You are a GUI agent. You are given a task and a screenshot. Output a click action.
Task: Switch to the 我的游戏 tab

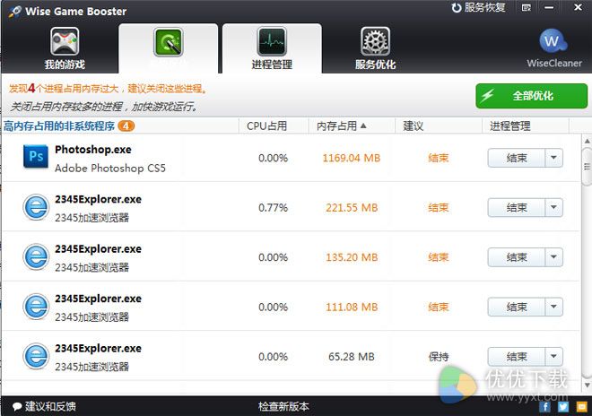click(65, 48)
